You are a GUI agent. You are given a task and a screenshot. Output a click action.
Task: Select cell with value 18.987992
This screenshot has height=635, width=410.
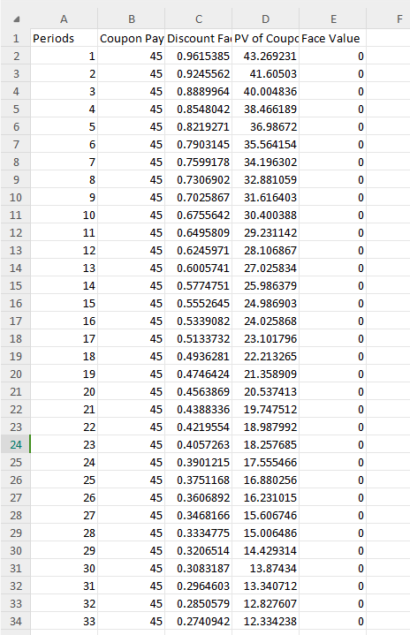click(265, 427)
